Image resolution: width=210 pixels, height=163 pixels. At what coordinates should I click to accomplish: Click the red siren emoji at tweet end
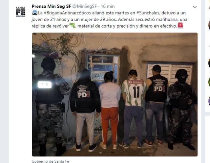click(x=180, y=26)
